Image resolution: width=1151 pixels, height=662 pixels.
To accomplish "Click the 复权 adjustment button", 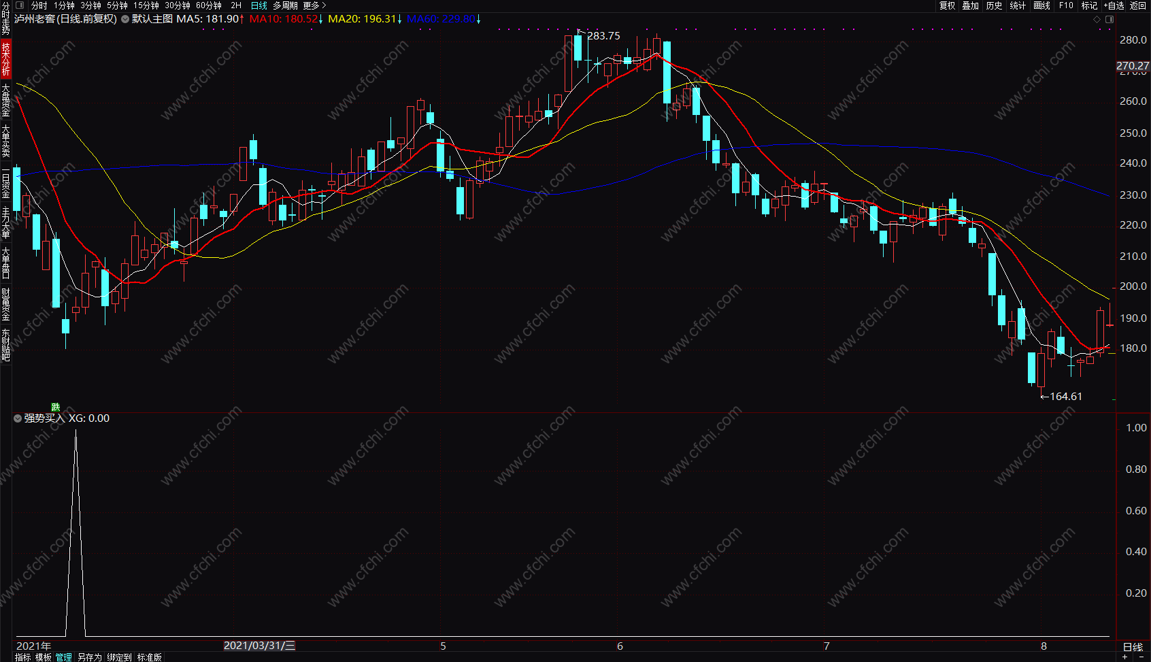I will click(948, 5).
